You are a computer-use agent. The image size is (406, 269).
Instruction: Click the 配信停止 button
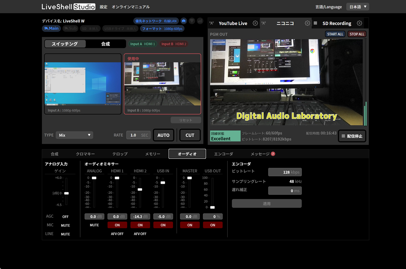pos(352,136)
